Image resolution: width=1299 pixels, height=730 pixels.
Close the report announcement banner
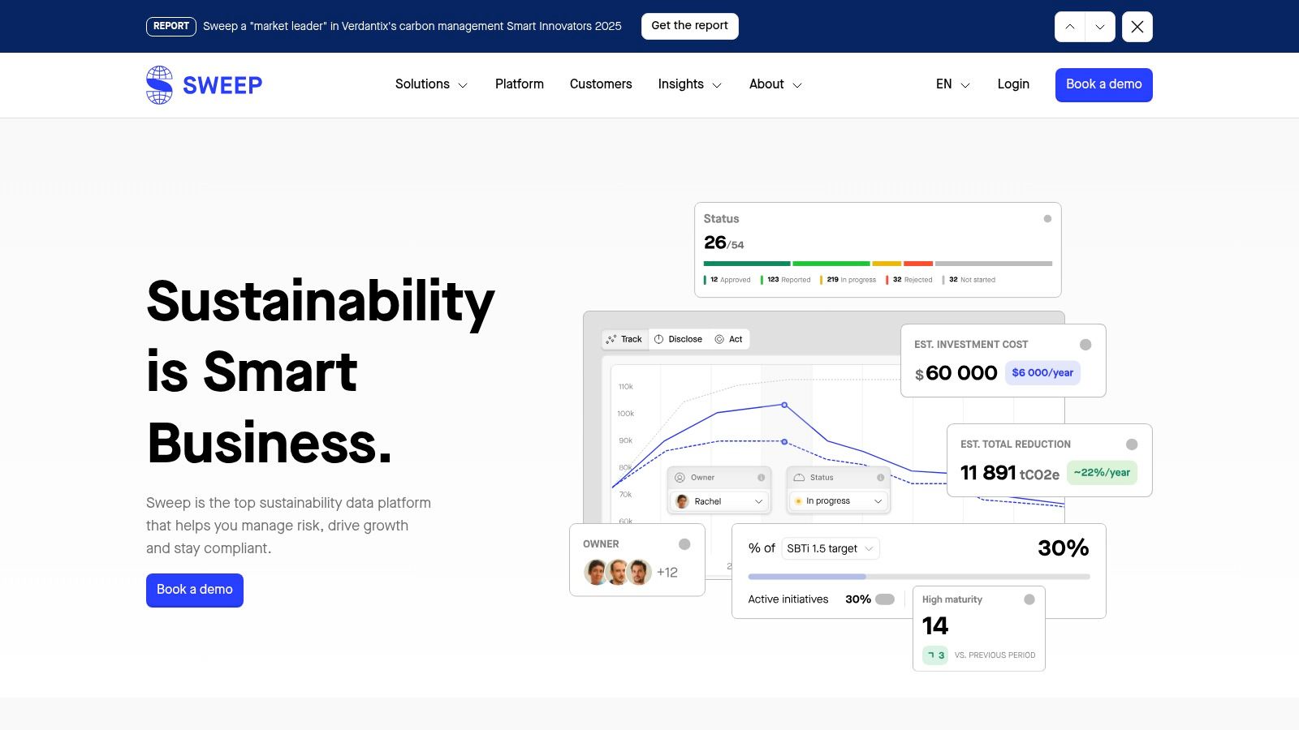point(1137,27)
